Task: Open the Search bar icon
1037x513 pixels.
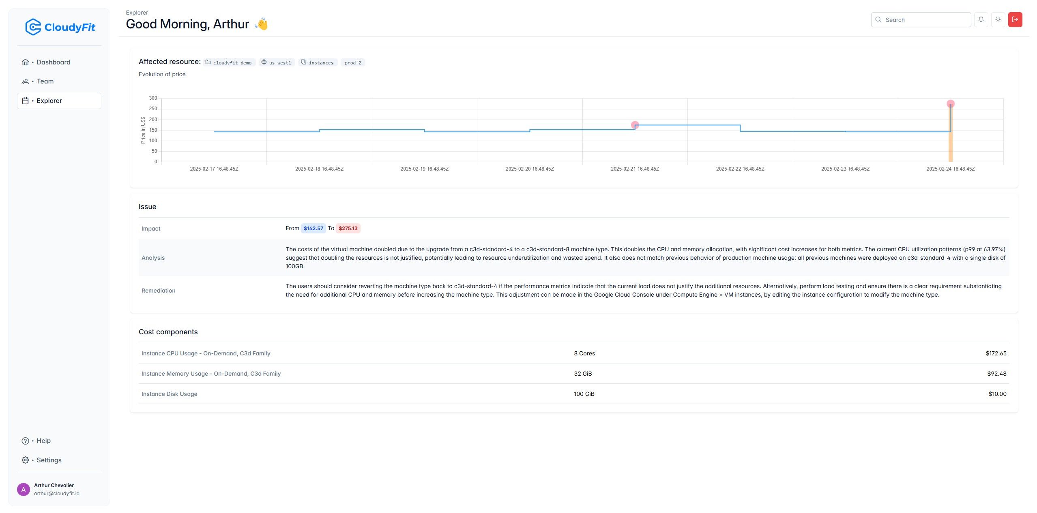Action: click(x=878, y=19)
